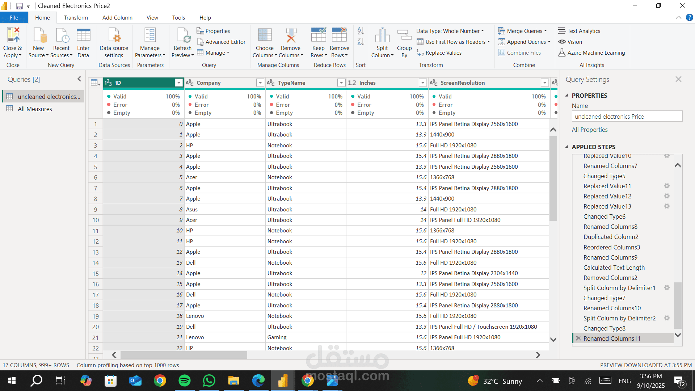
Task: Switch to the Transform tab
Action: 76,17
